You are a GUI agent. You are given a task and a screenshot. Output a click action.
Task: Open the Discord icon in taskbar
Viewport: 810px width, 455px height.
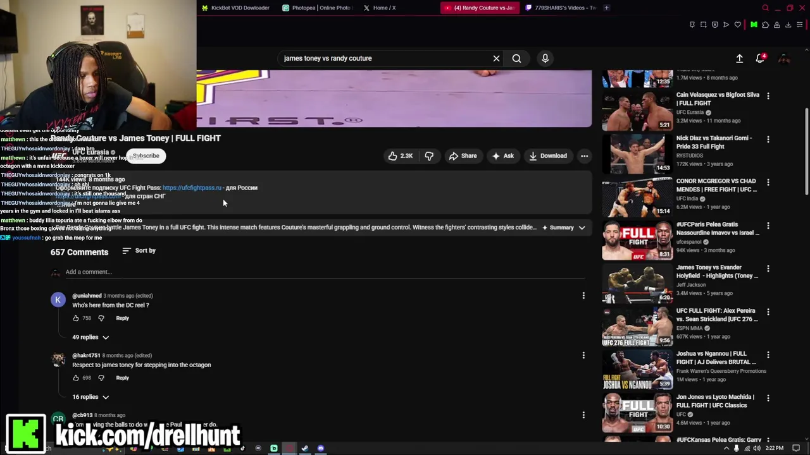(x=321, y=448)
